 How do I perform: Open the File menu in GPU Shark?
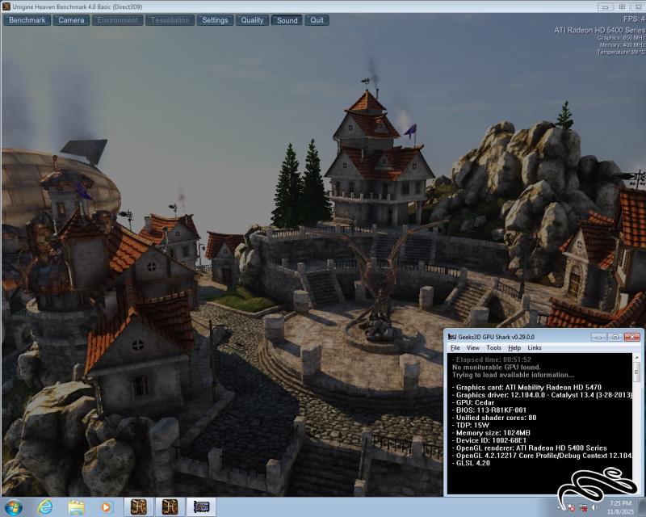tap(455, 347)
